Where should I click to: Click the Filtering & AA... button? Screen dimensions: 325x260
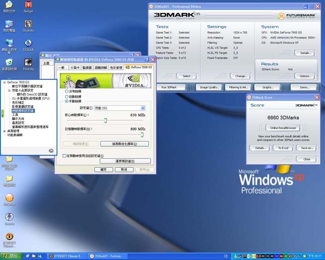point(238,87)
